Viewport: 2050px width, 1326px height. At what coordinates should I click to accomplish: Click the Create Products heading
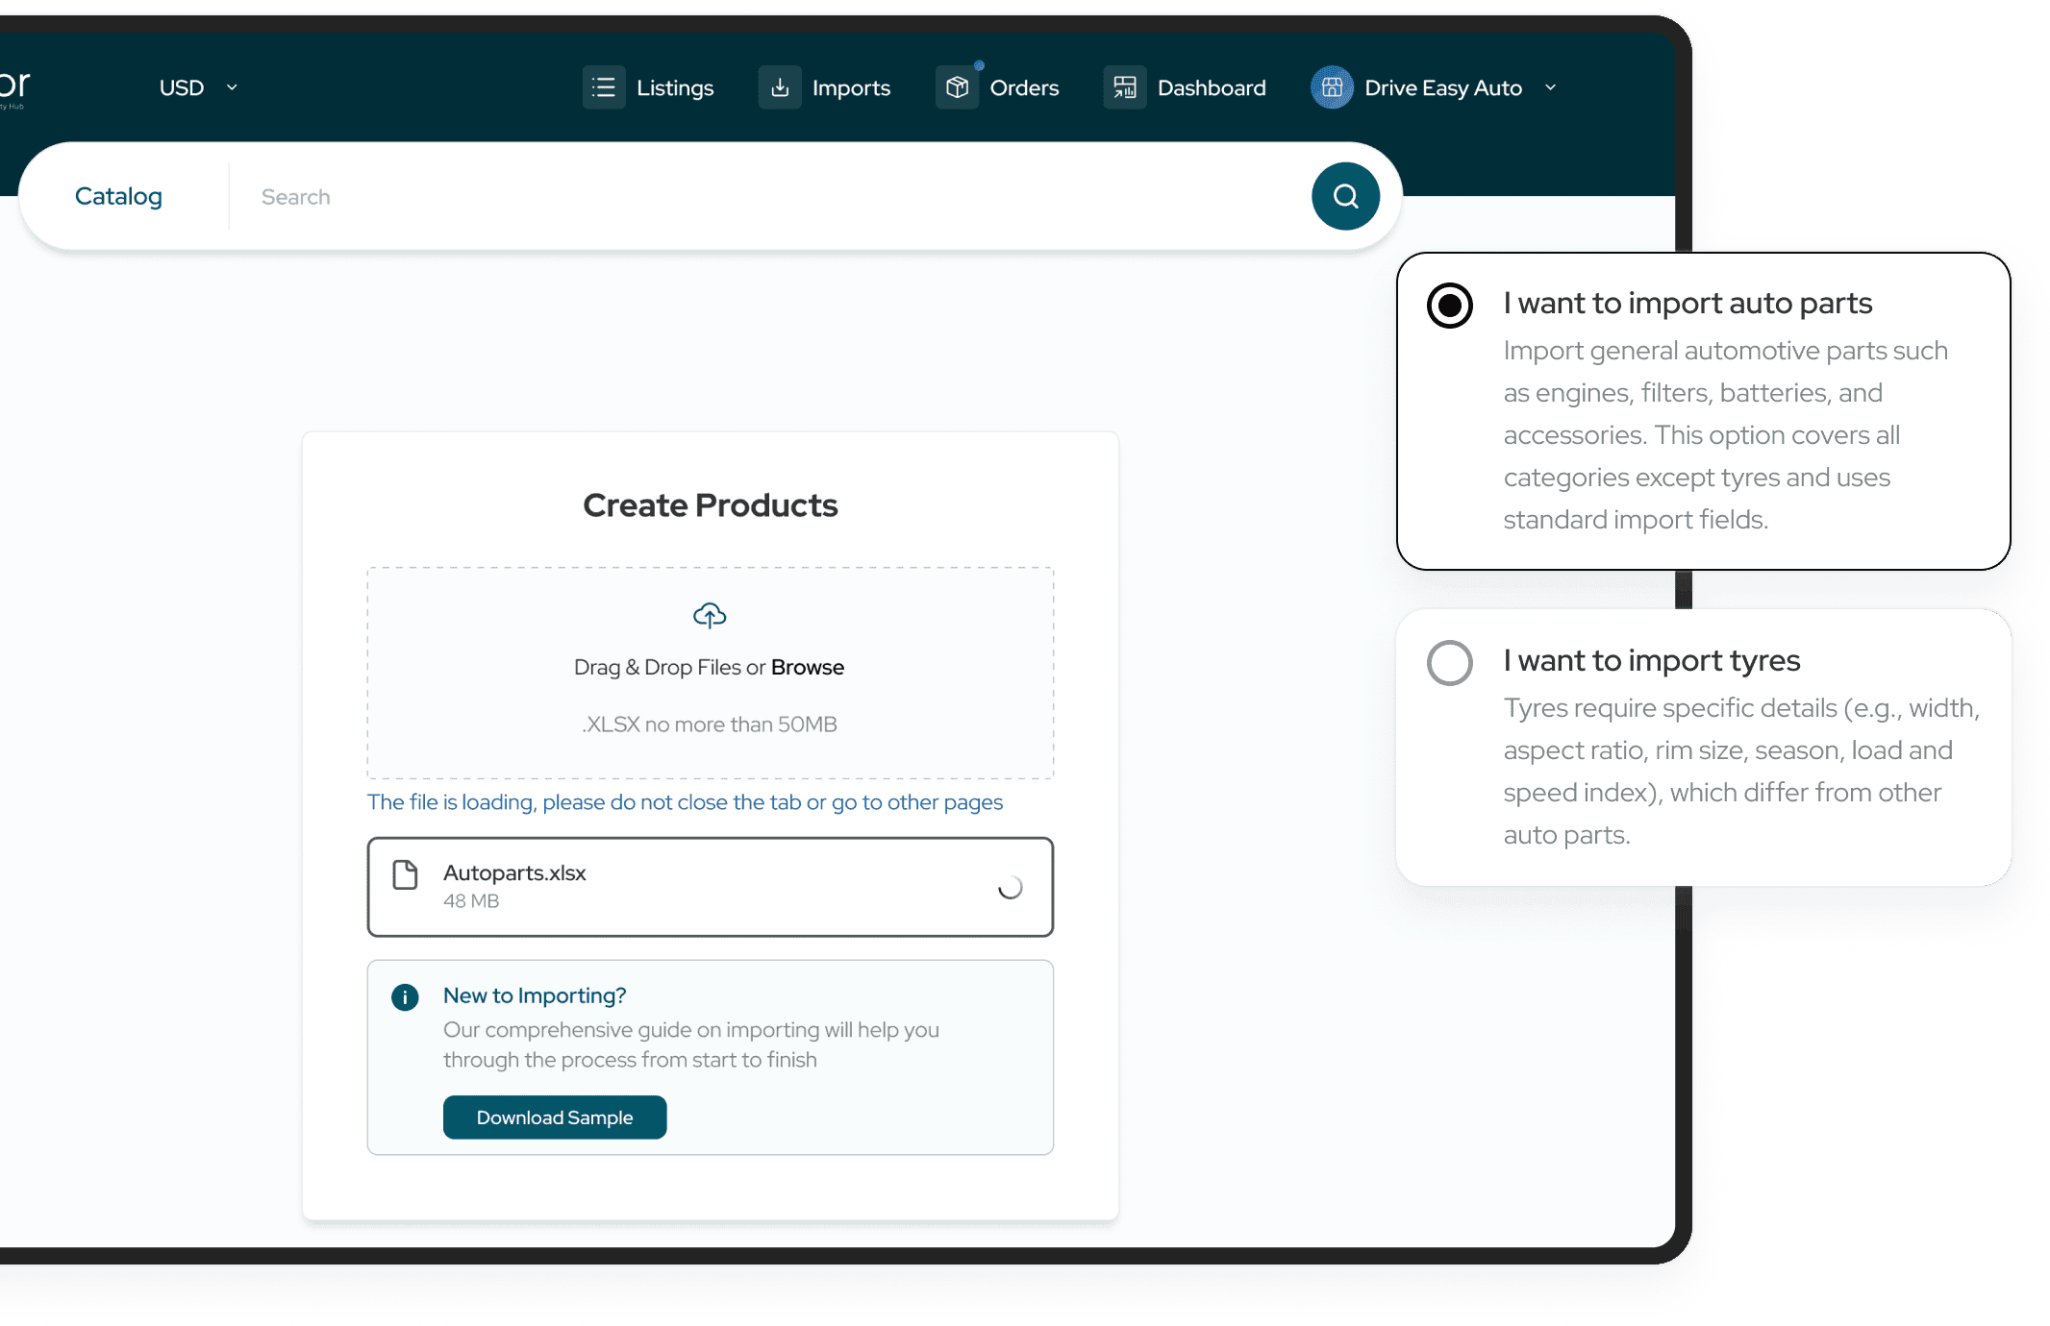(x=710, y=505)
